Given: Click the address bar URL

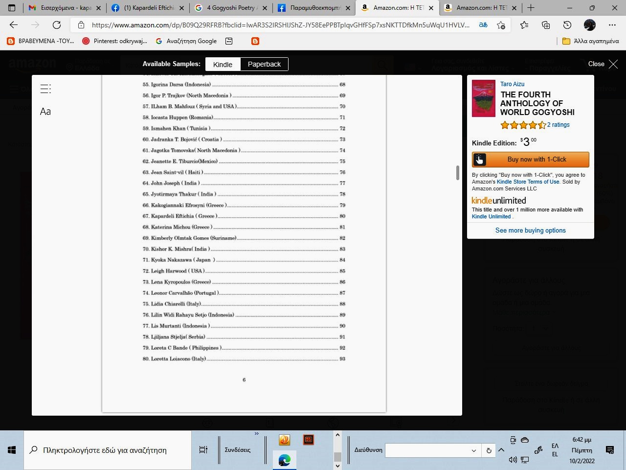Looking at the screenshot, I should [x=280, y=25].
